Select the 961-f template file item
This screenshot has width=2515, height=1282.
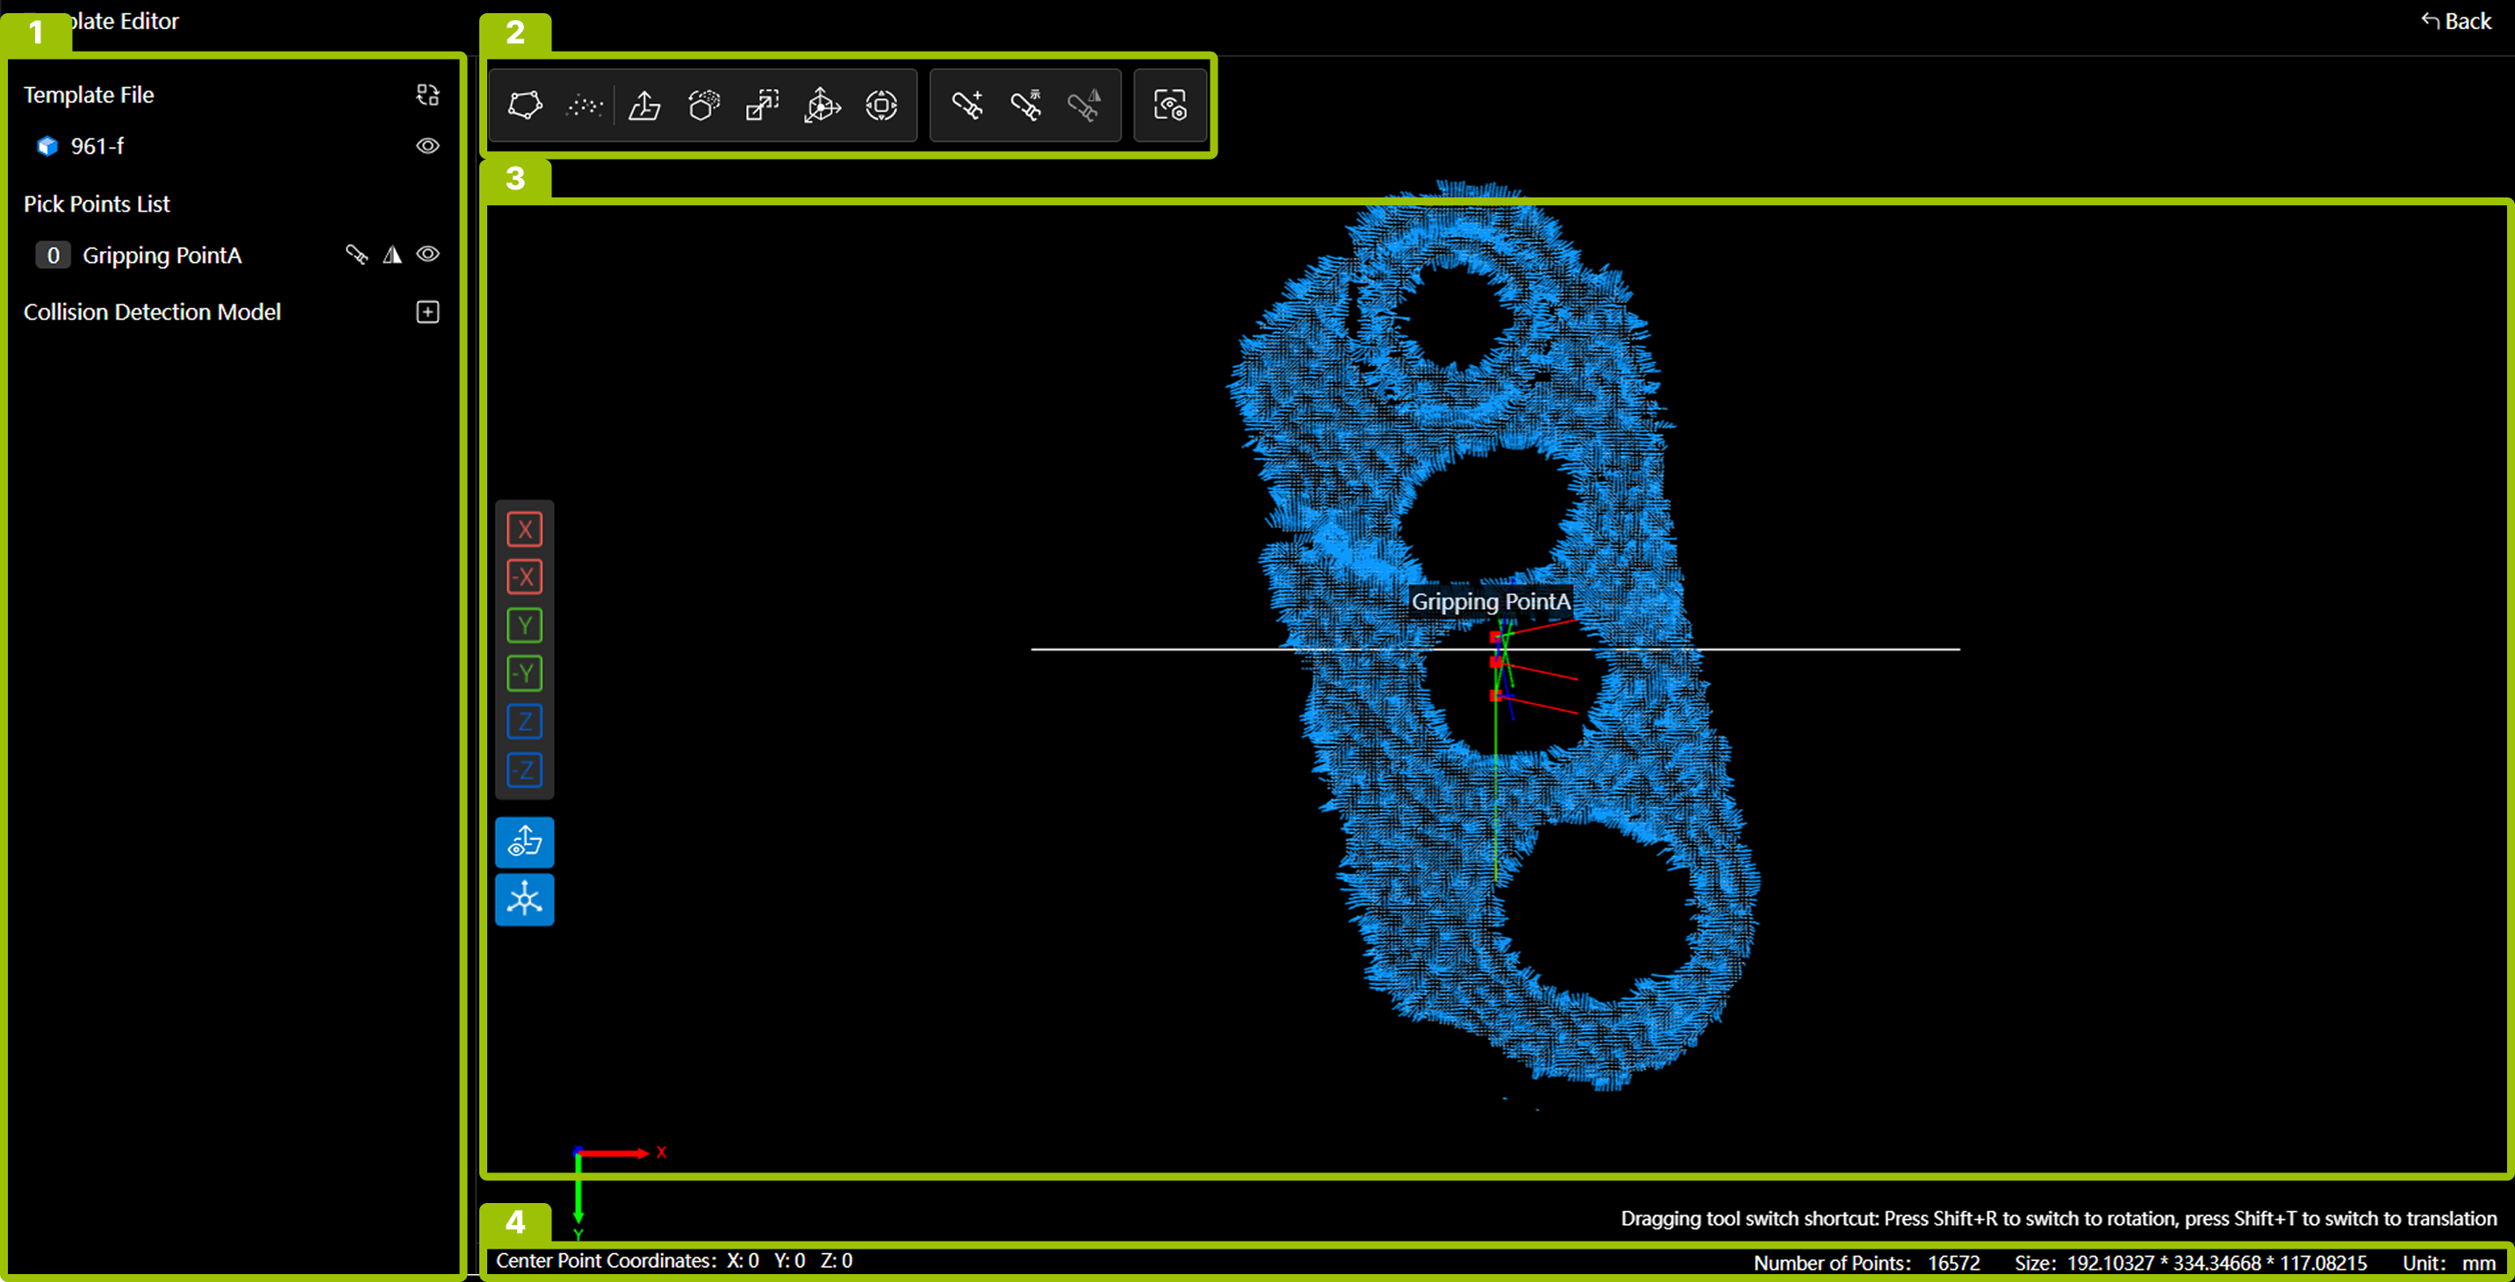pos(97,147)
